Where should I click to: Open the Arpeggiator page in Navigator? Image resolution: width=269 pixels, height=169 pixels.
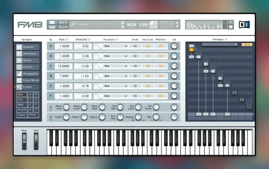click(x=28, y=73)
